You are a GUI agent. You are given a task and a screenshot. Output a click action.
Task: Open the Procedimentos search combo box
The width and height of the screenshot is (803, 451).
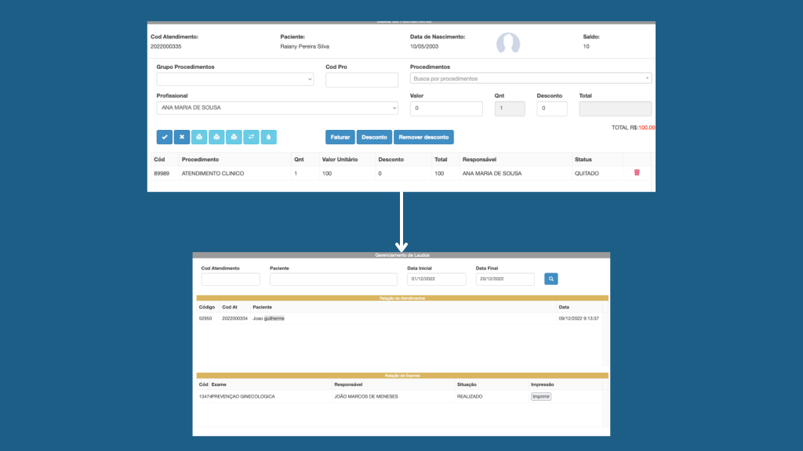coord(531,78)
